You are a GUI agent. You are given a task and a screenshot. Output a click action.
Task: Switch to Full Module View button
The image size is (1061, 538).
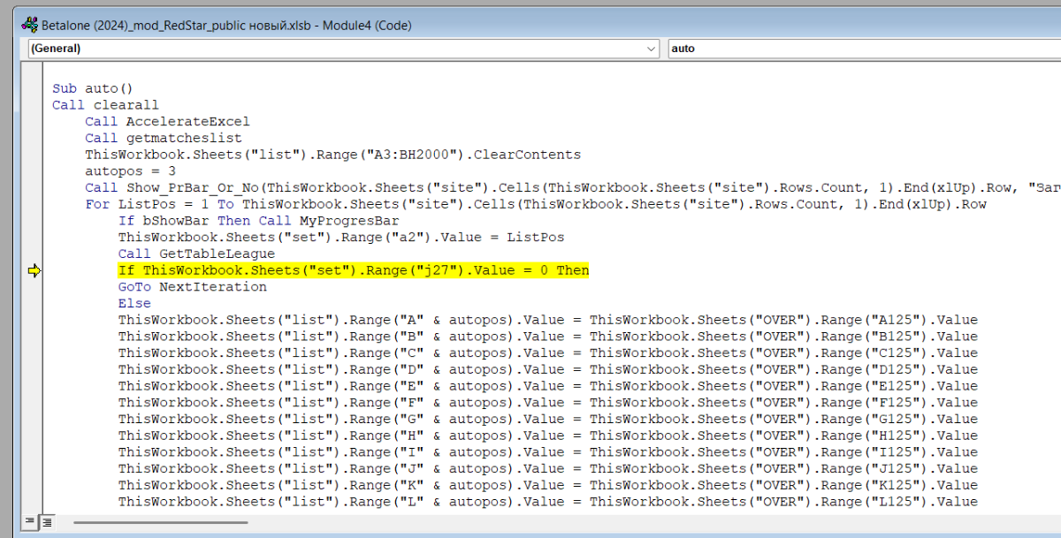point(47,521)
